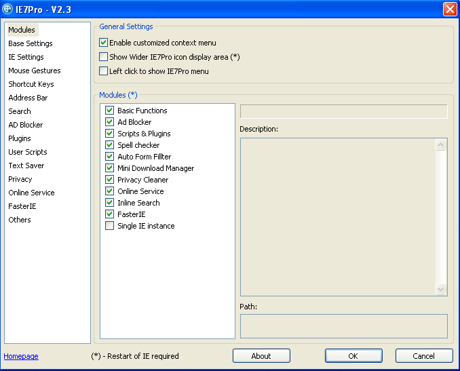Click the Path text field
This screenshot has width=460, height=371.
(343, 326)
